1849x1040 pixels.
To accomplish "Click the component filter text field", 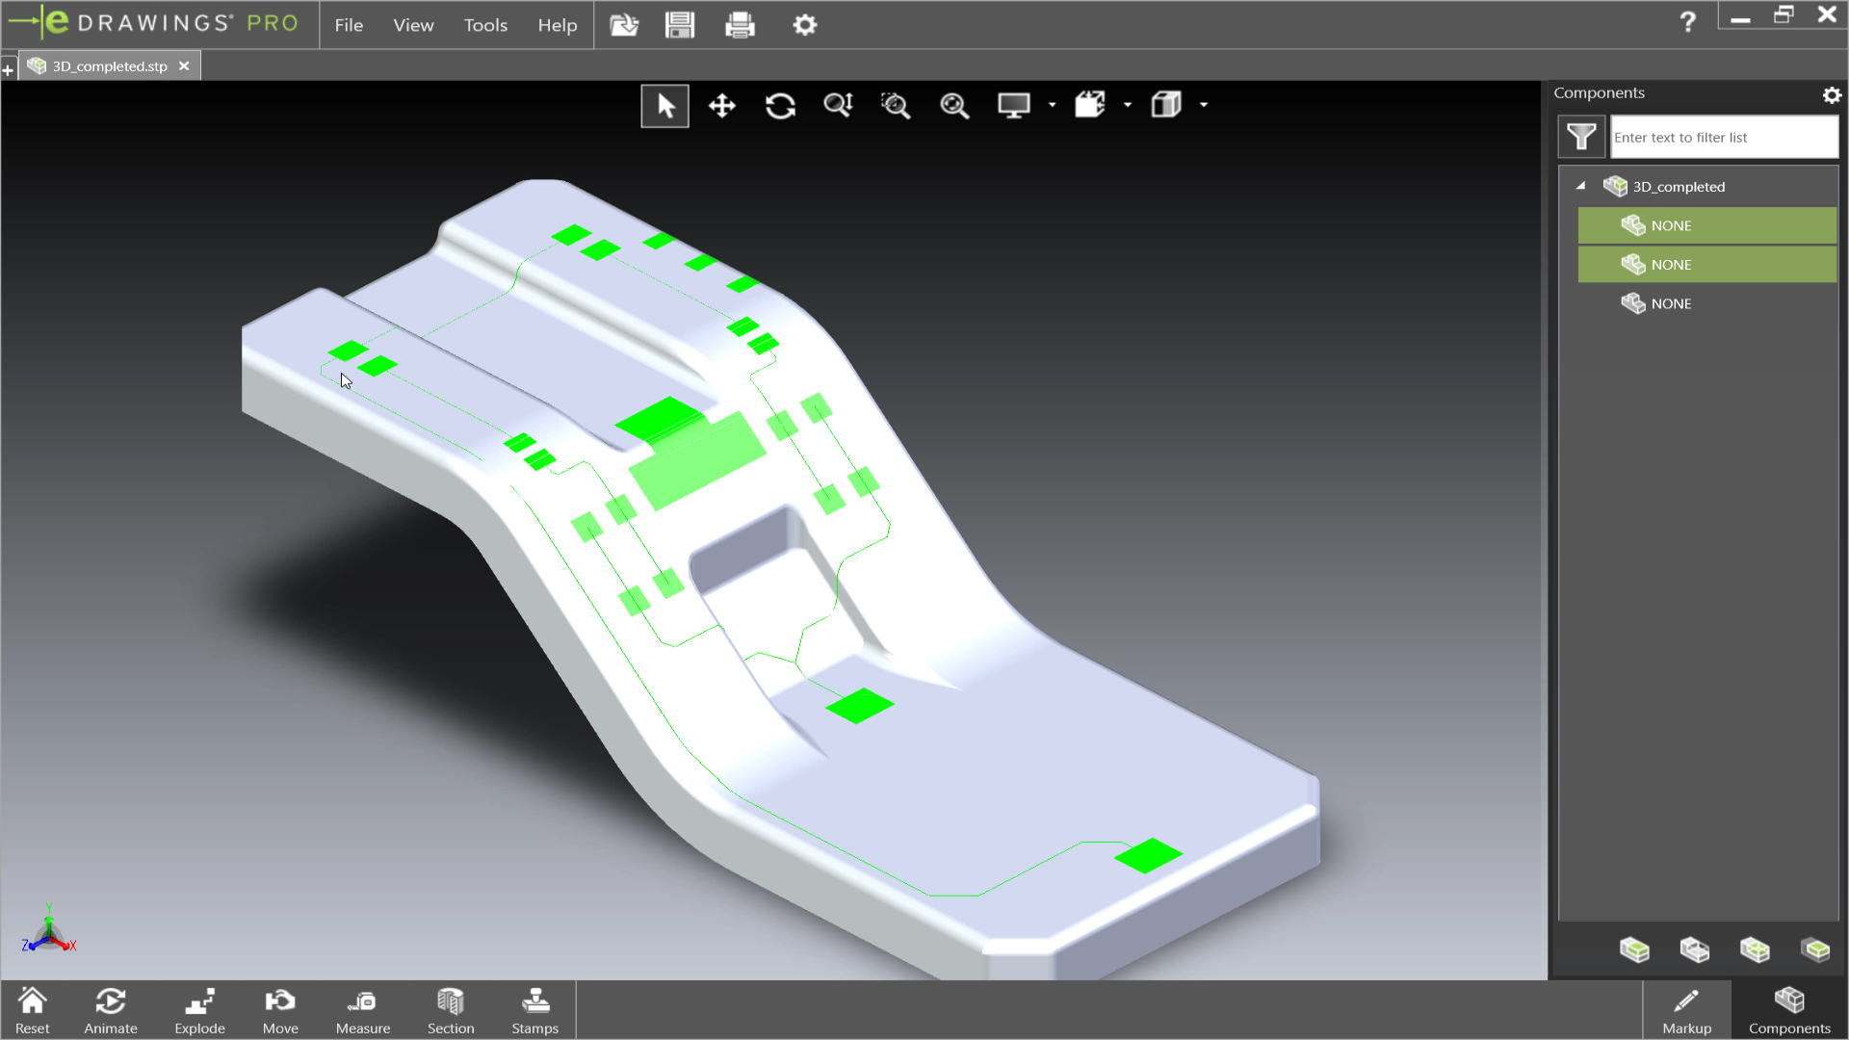I will (x=1723, y=137).
